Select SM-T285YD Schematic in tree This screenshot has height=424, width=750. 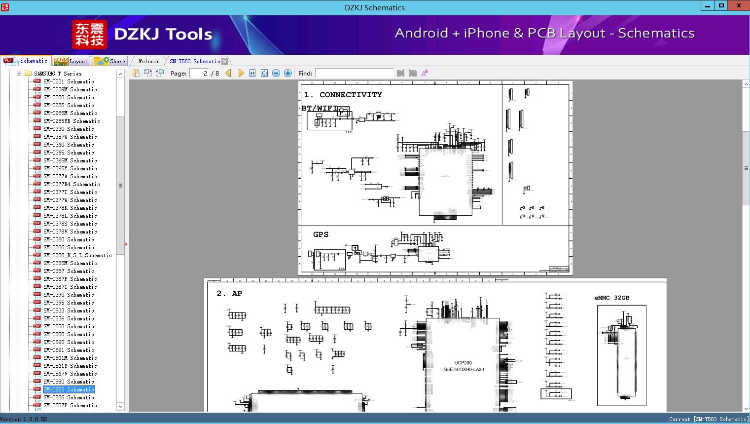coord(71,121)
